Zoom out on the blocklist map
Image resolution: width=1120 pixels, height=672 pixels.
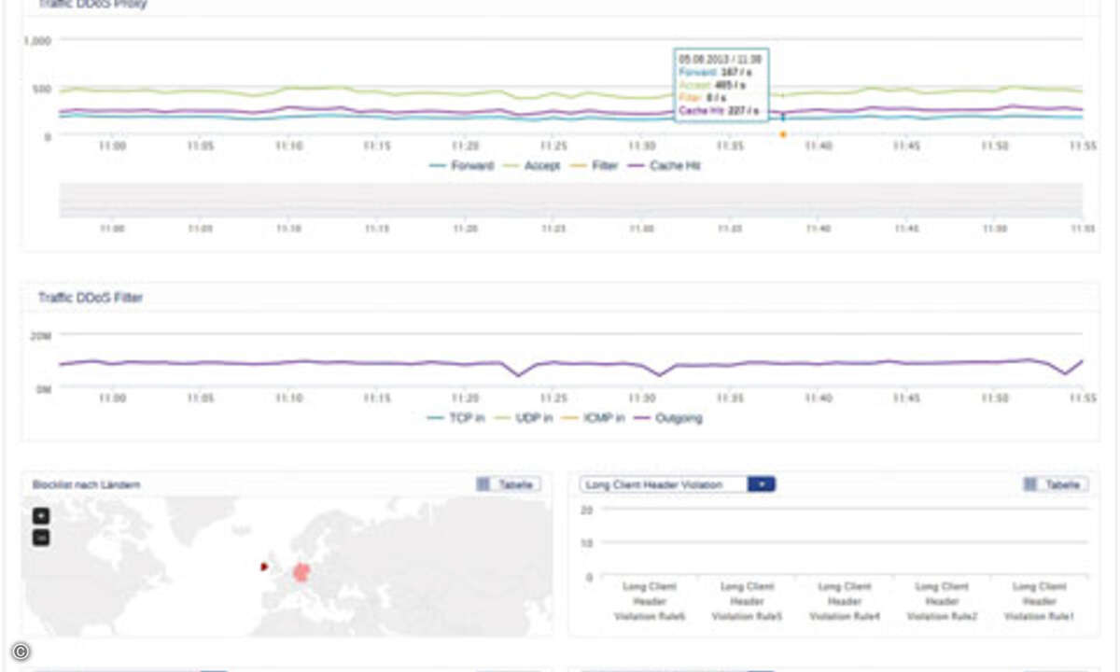tap(41, 538)
